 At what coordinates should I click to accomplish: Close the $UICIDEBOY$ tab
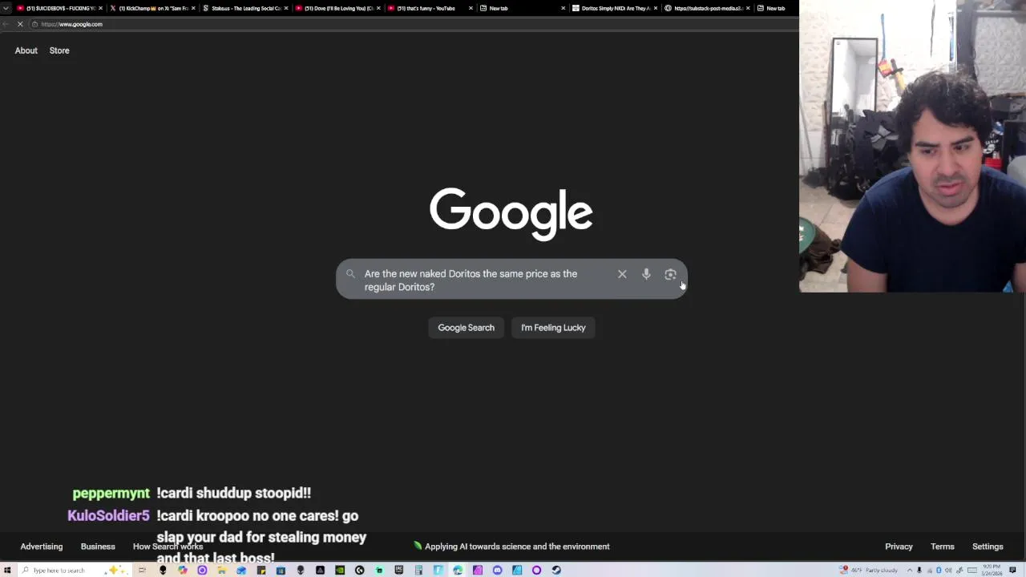tap(100, 8)
